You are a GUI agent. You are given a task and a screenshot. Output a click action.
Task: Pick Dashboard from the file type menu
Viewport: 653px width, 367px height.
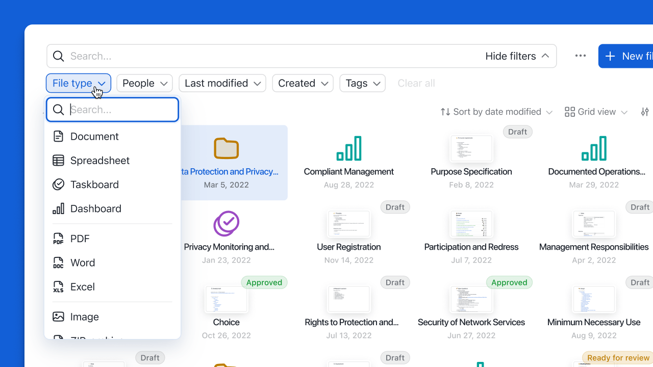point(96,208)
